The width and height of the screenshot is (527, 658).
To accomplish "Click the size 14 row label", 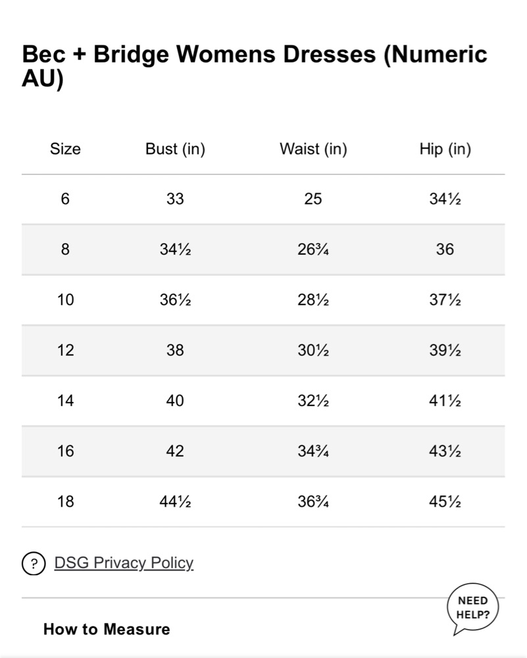I will [65, 400].
